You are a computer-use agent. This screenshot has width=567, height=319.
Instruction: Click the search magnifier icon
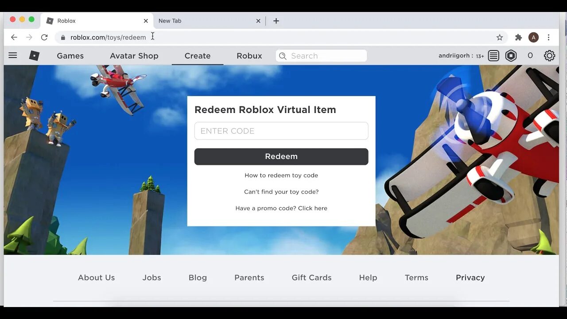283,56
